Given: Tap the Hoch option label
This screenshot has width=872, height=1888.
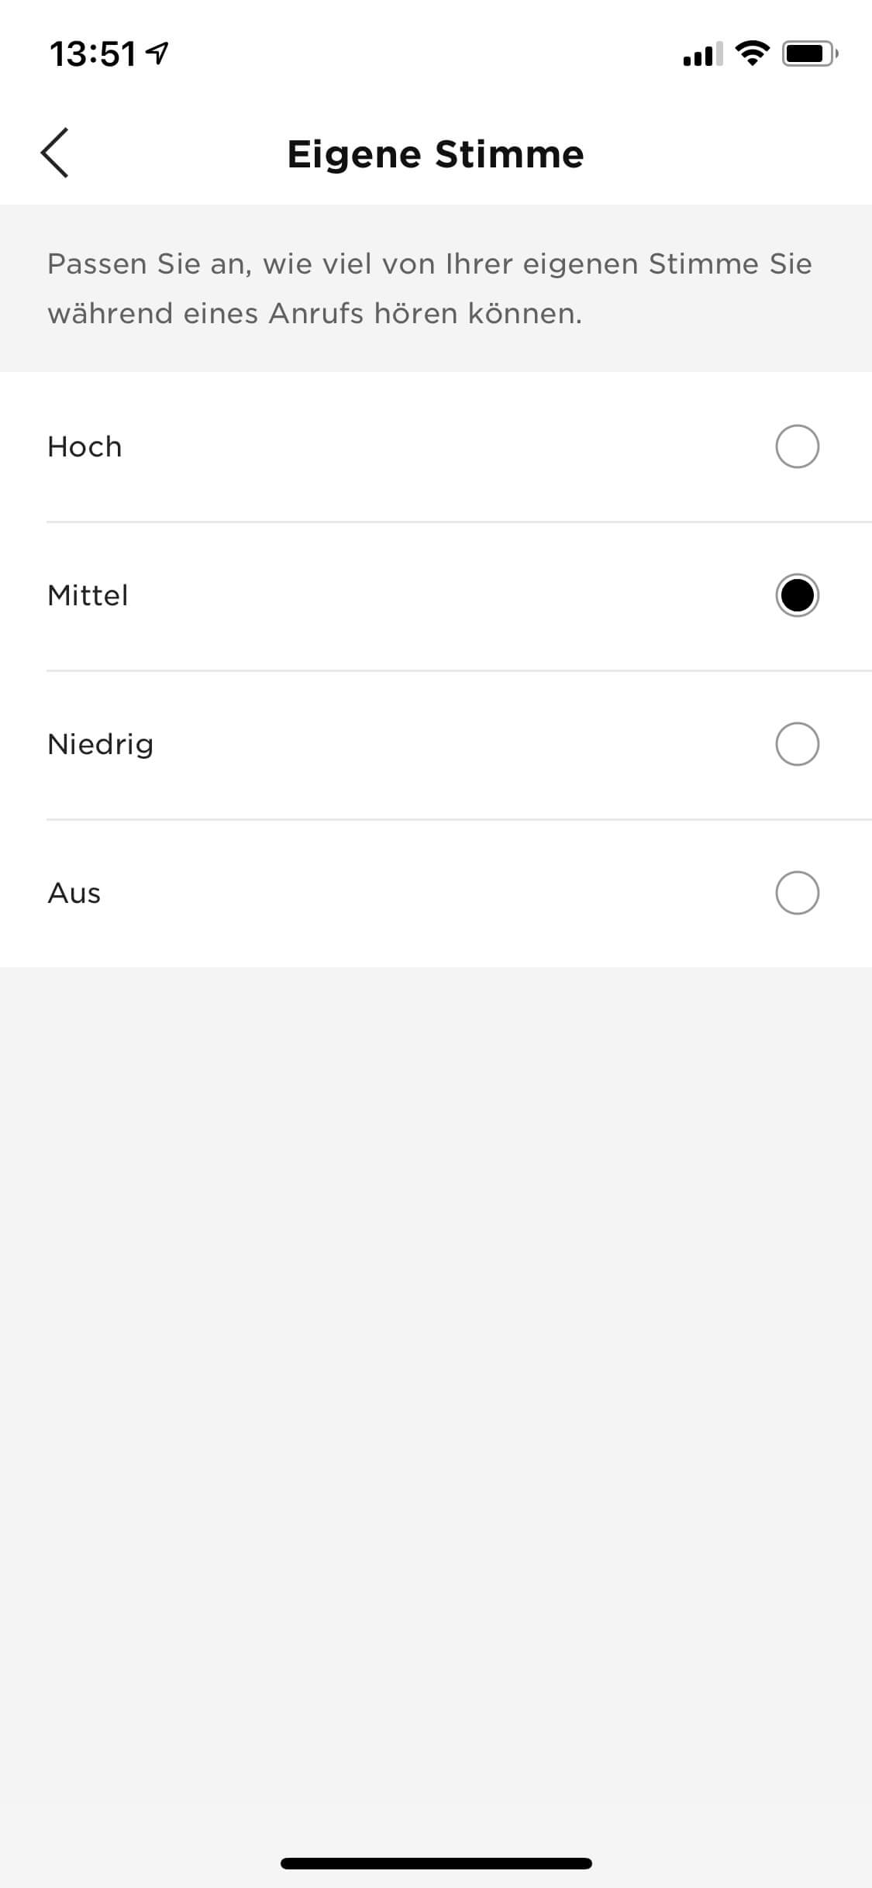Looking at the screenshot, I should 84,446.
